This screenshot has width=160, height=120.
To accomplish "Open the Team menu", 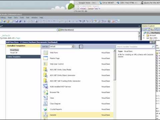I will [10, 18].
